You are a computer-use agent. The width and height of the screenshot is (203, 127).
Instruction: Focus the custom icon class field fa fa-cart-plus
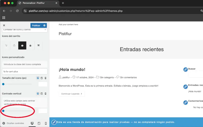25,71
